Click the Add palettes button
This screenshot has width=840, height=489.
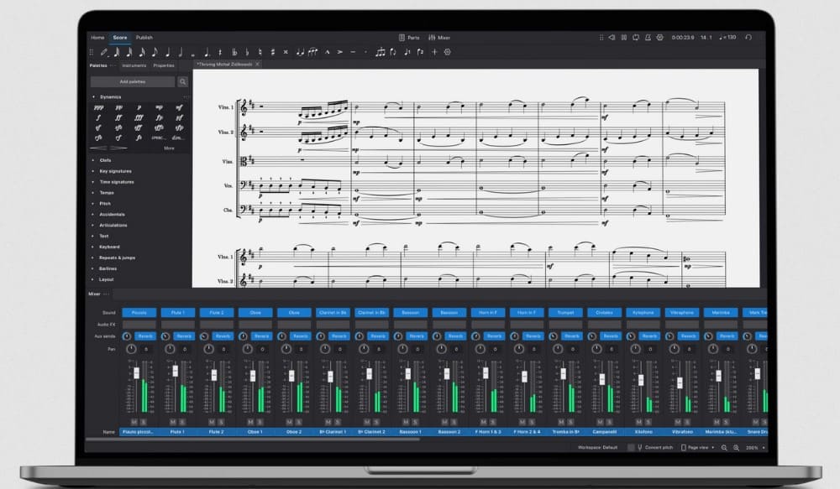pos(133,82)
